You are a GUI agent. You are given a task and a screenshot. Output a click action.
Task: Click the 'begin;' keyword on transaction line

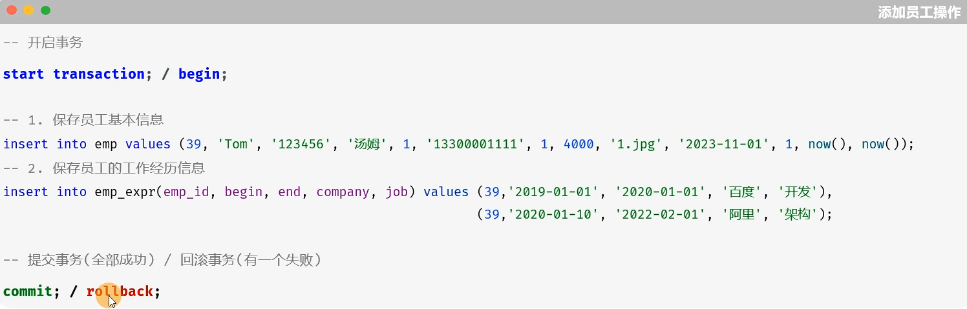tap(203, 74)
